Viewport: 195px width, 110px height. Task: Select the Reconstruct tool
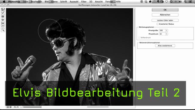(3, 13)
